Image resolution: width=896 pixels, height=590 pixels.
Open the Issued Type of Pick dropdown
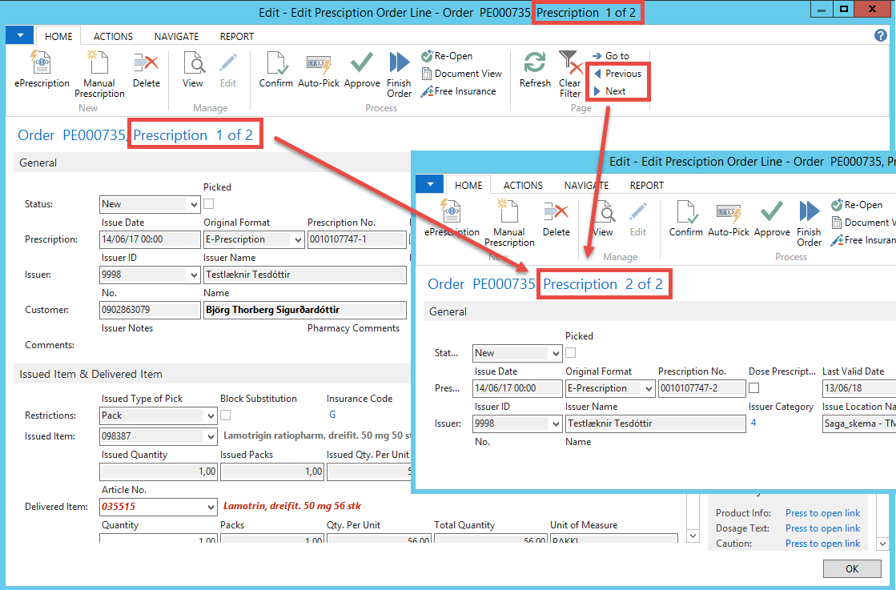(x=211, y=416)
